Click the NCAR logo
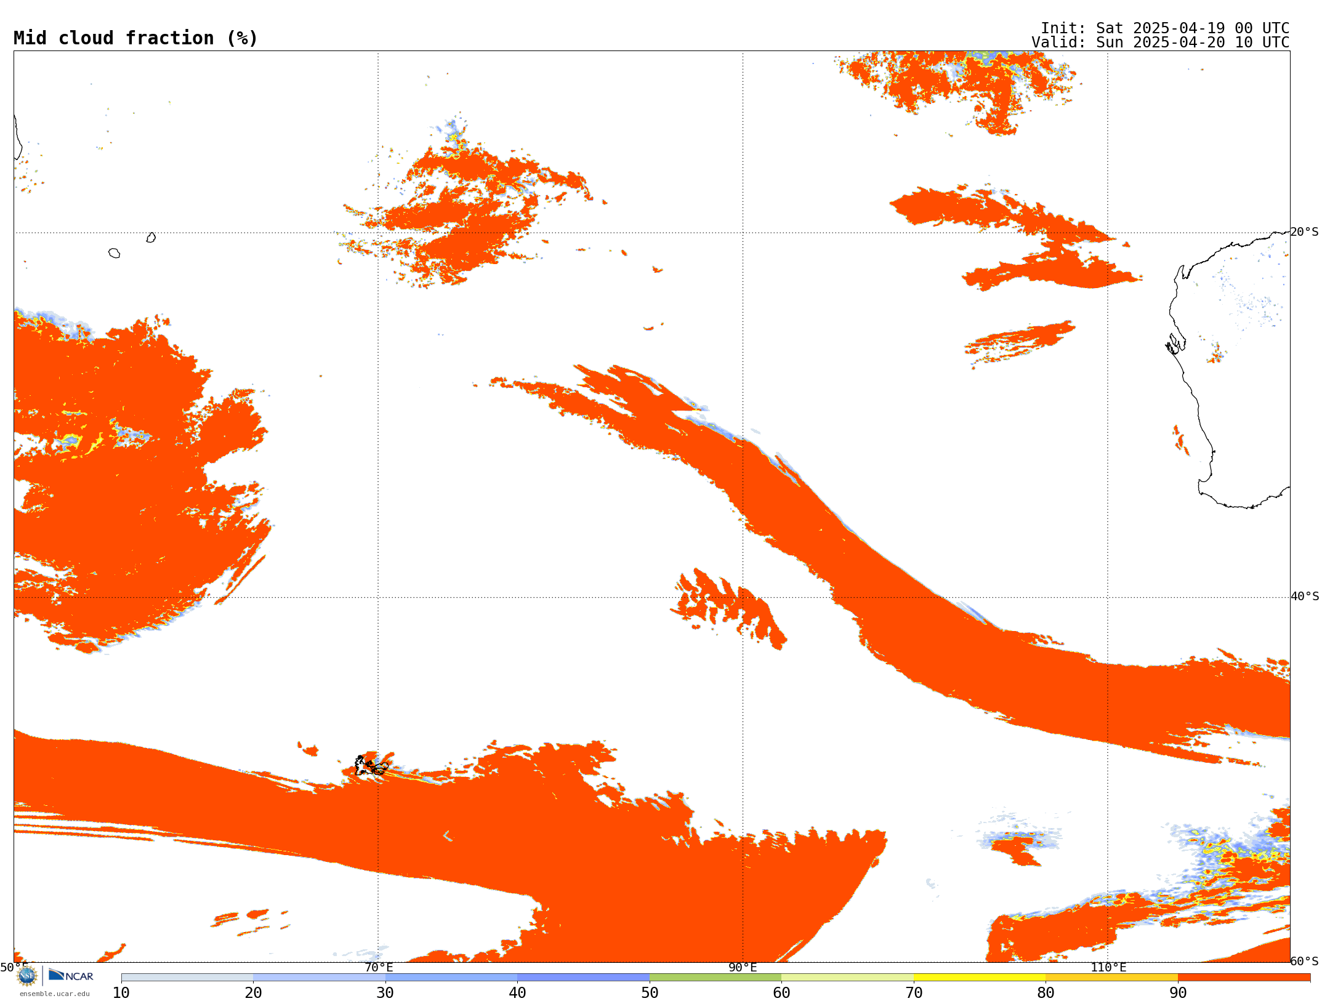Screen dimensions: 1330x1001 (71, 975)
